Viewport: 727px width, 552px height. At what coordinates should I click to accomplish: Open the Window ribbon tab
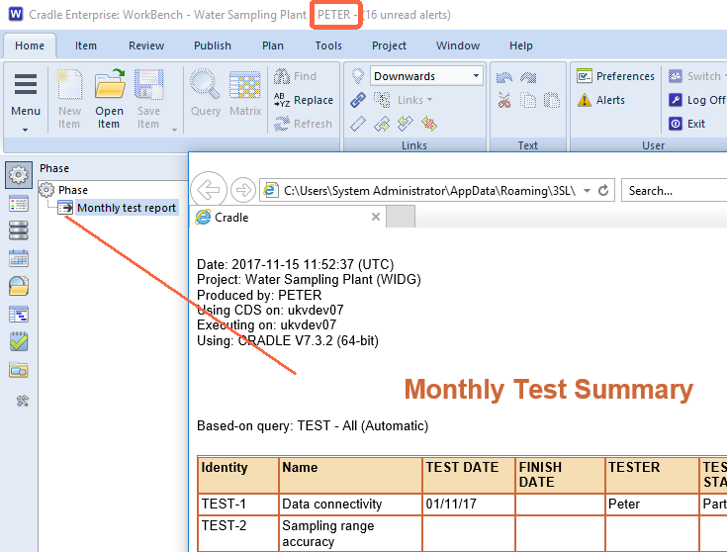(458, 46)
